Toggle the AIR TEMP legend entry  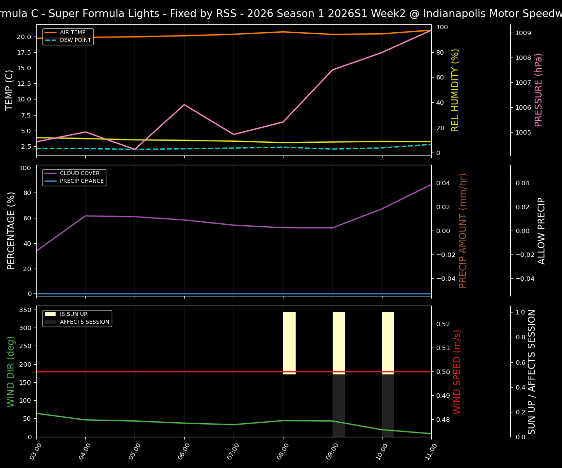pos(73,32)
